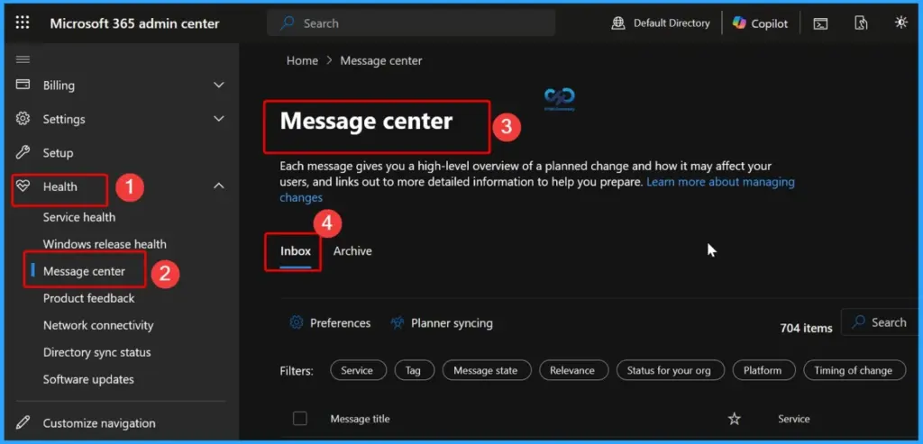Click the Planner syncing icon
923x444 pixels.
point(398,322)
